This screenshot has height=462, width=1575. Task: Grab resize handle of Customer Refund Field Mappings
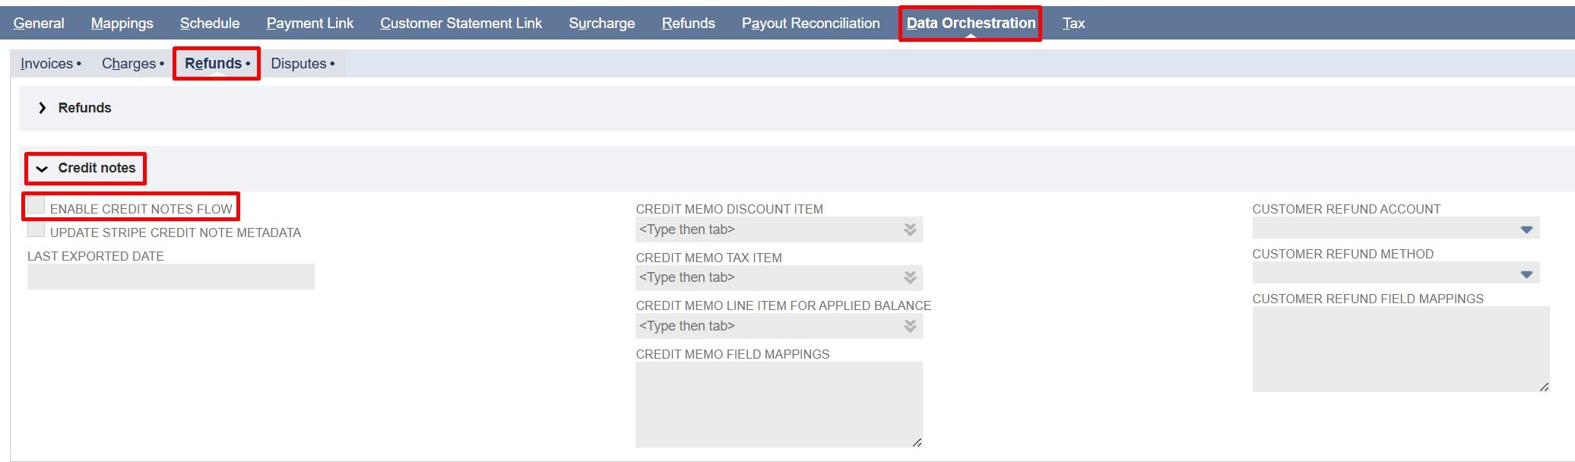[1544, 387]
